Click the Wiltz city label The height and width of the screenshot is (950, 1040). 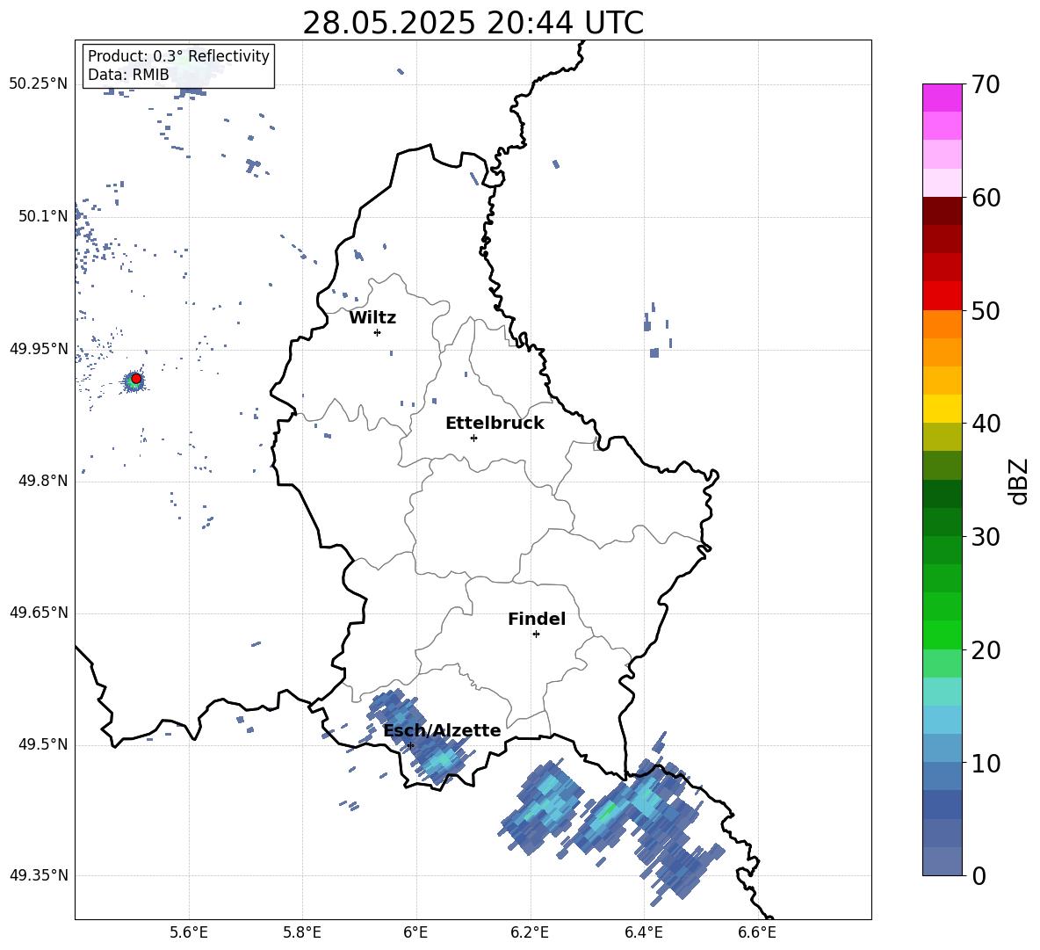coord(372,318)
